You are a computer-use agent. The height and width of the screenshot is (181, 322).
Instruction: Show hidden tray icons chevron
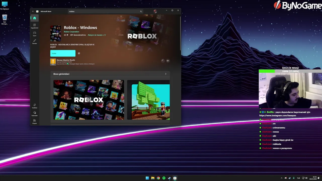tap(281, 178)
